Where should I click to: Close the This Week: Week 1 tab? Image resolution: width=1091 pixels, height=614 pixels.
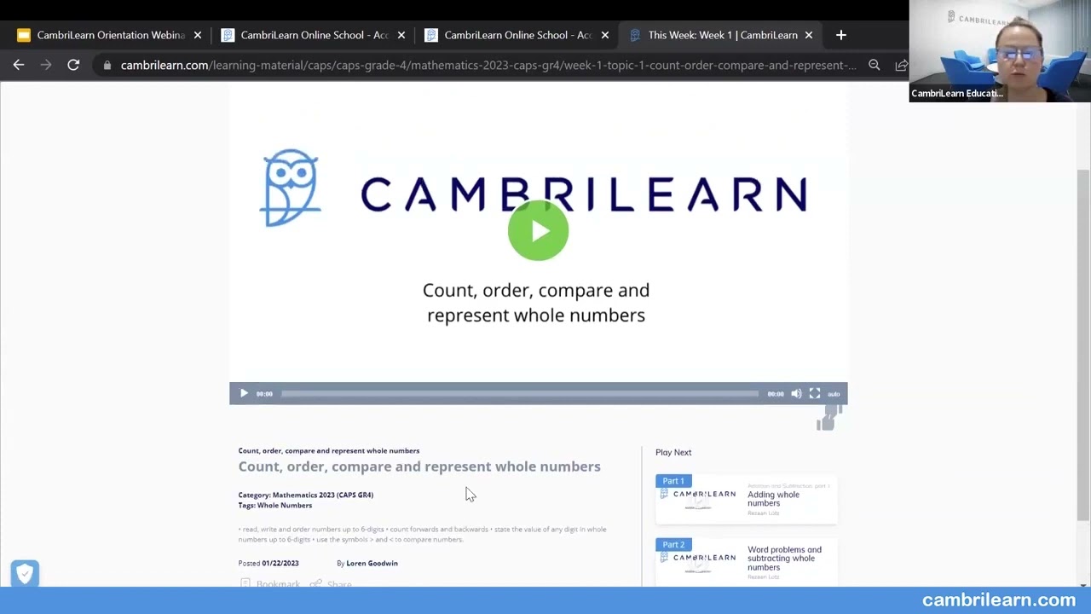[x=809, y=35]
